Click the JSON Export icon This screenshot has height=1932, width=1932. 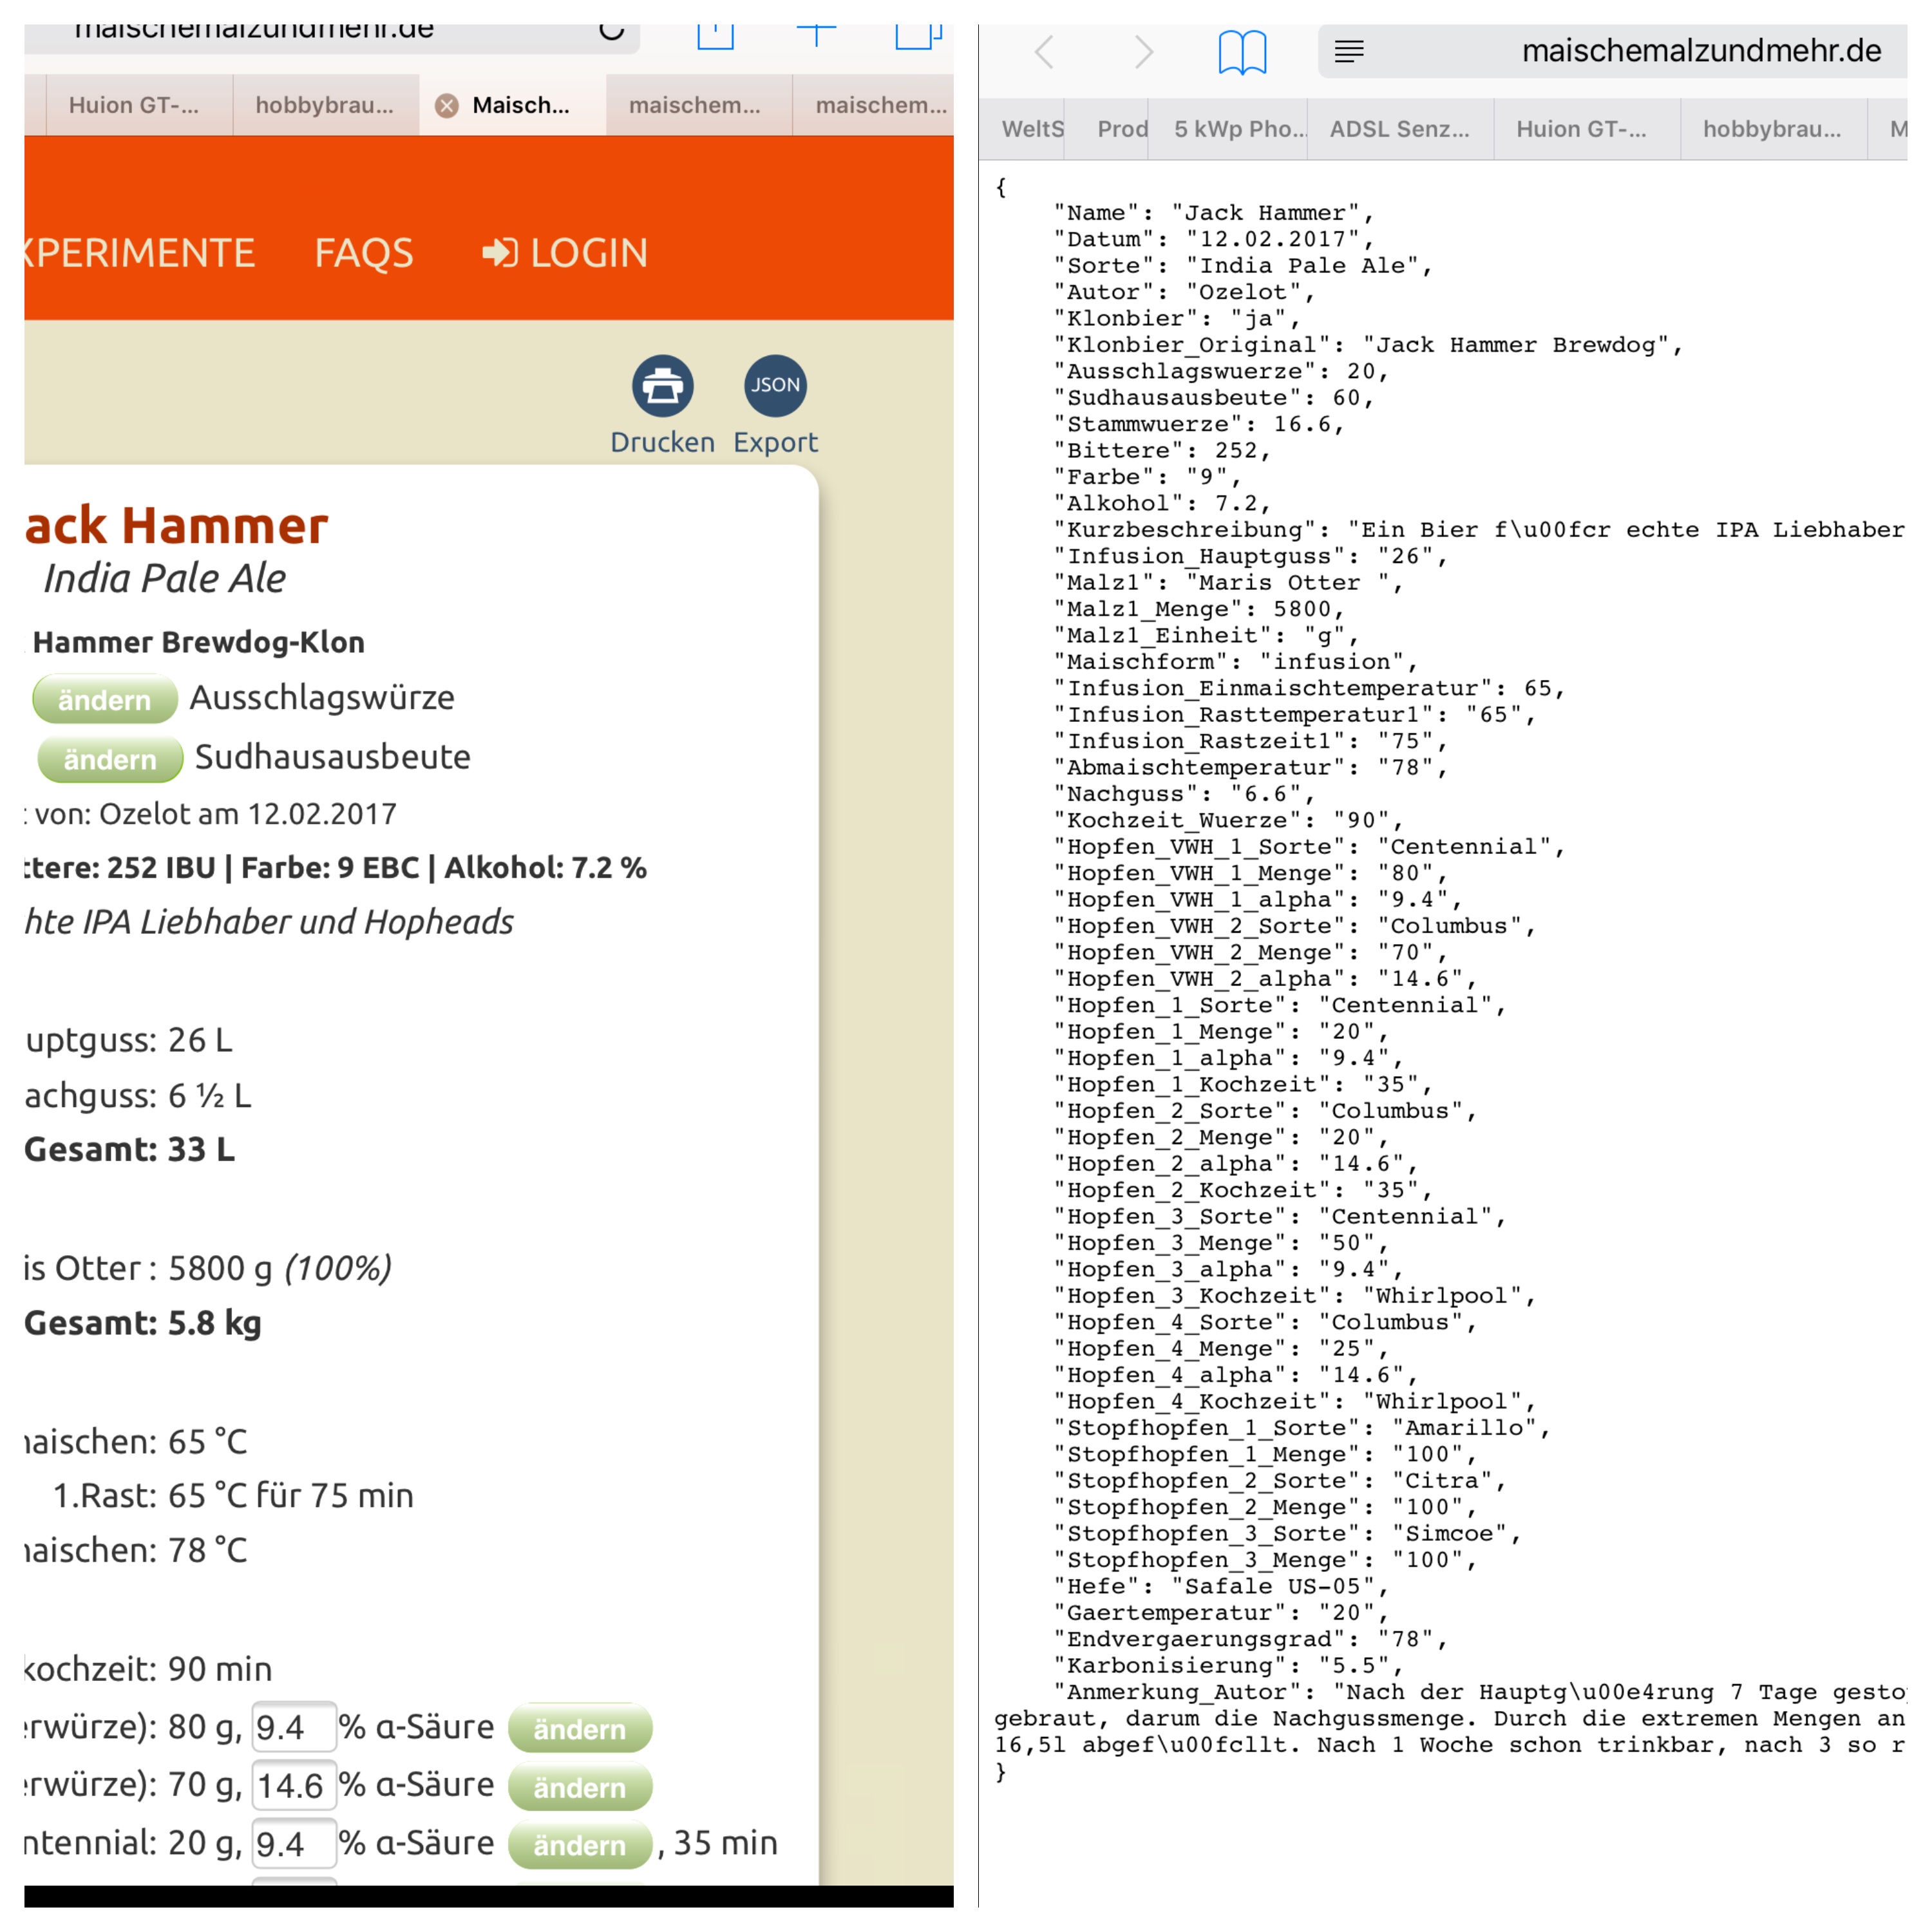(775, 386)
